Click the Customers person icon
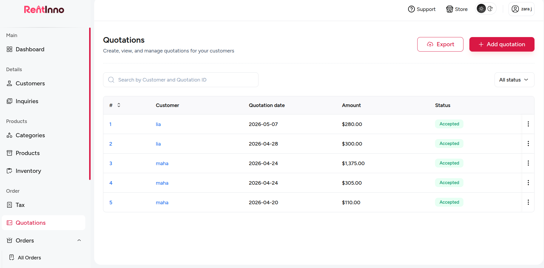This screenshot has width=544, height=268. point(9,83)
